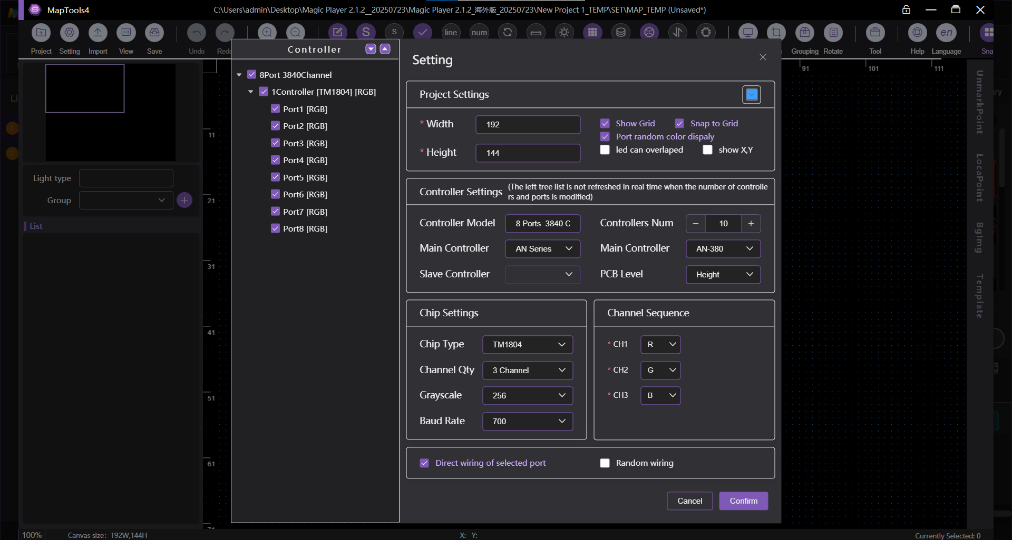This screenshot has height=540, width=1012.
Task: Open the Grayscale 256 dropdown
Action: pos(528,395)
